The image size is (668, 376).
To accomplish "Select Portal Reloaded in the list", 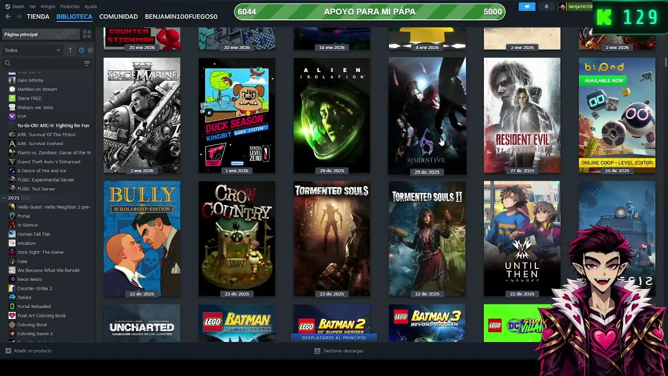I will [x=34, y=307].
